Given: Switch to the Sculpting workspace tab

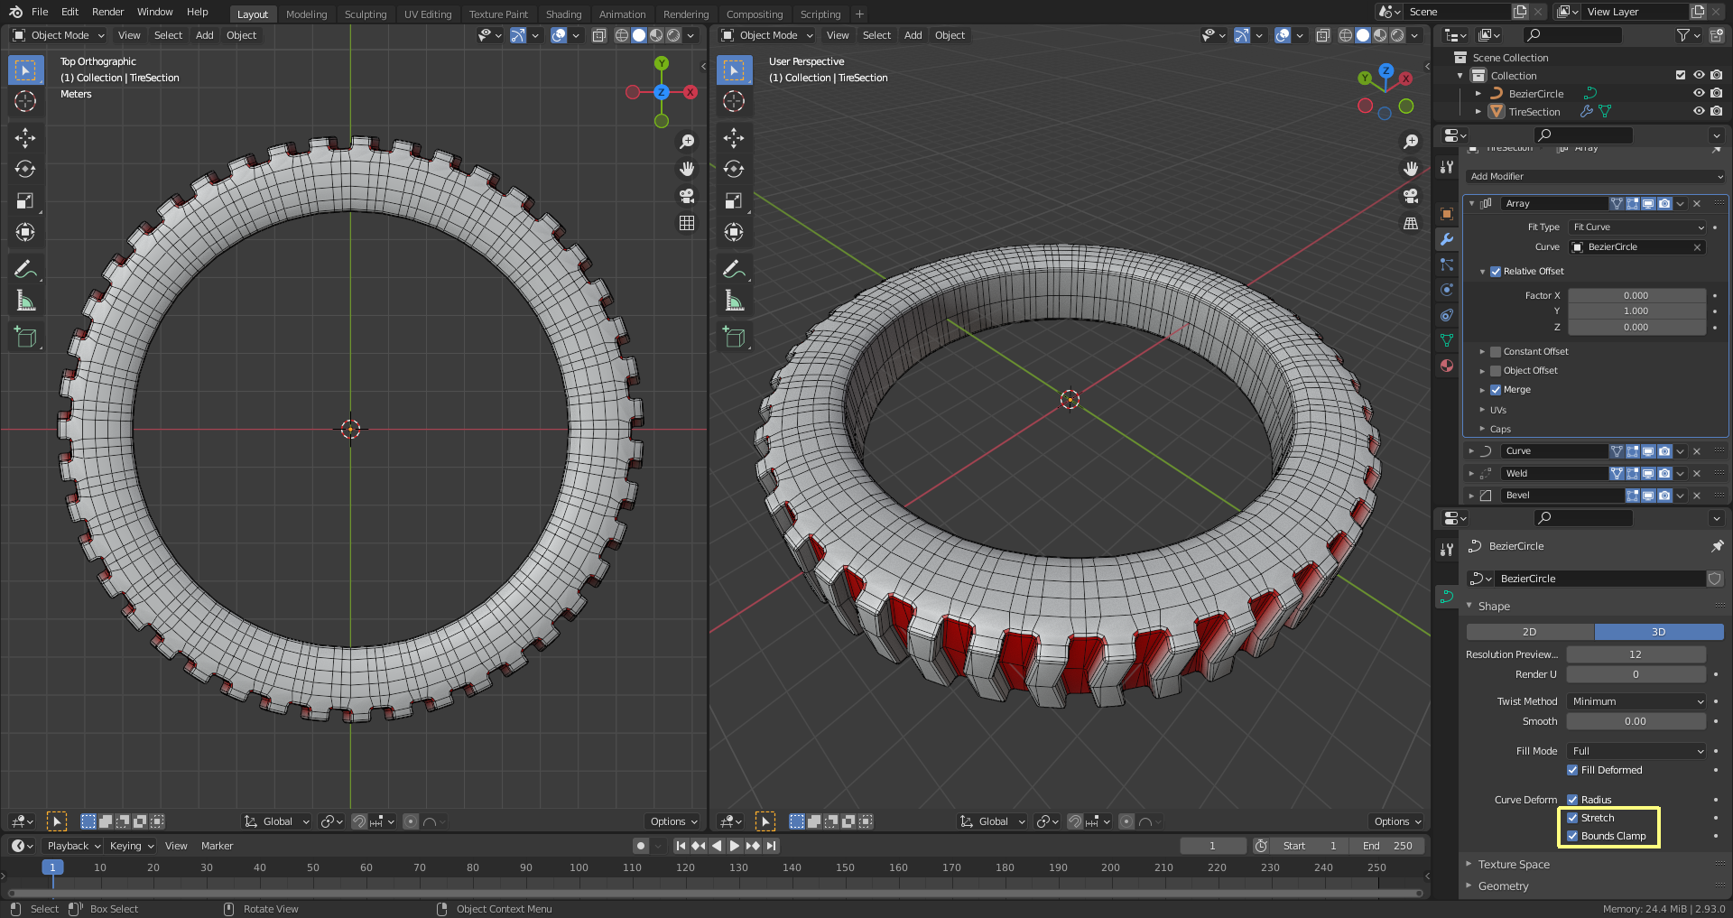Looking at the screenshot, I should pos(365,14).
